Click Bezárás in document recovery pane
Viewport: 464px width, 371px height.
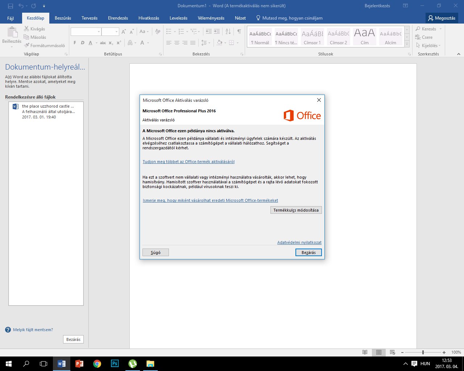(x=73, y=339)
